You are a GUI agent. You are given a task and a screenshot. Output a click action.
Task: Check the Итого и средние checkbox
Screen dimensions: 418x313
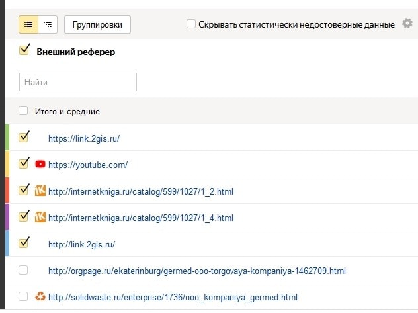(x=24, y=111)
